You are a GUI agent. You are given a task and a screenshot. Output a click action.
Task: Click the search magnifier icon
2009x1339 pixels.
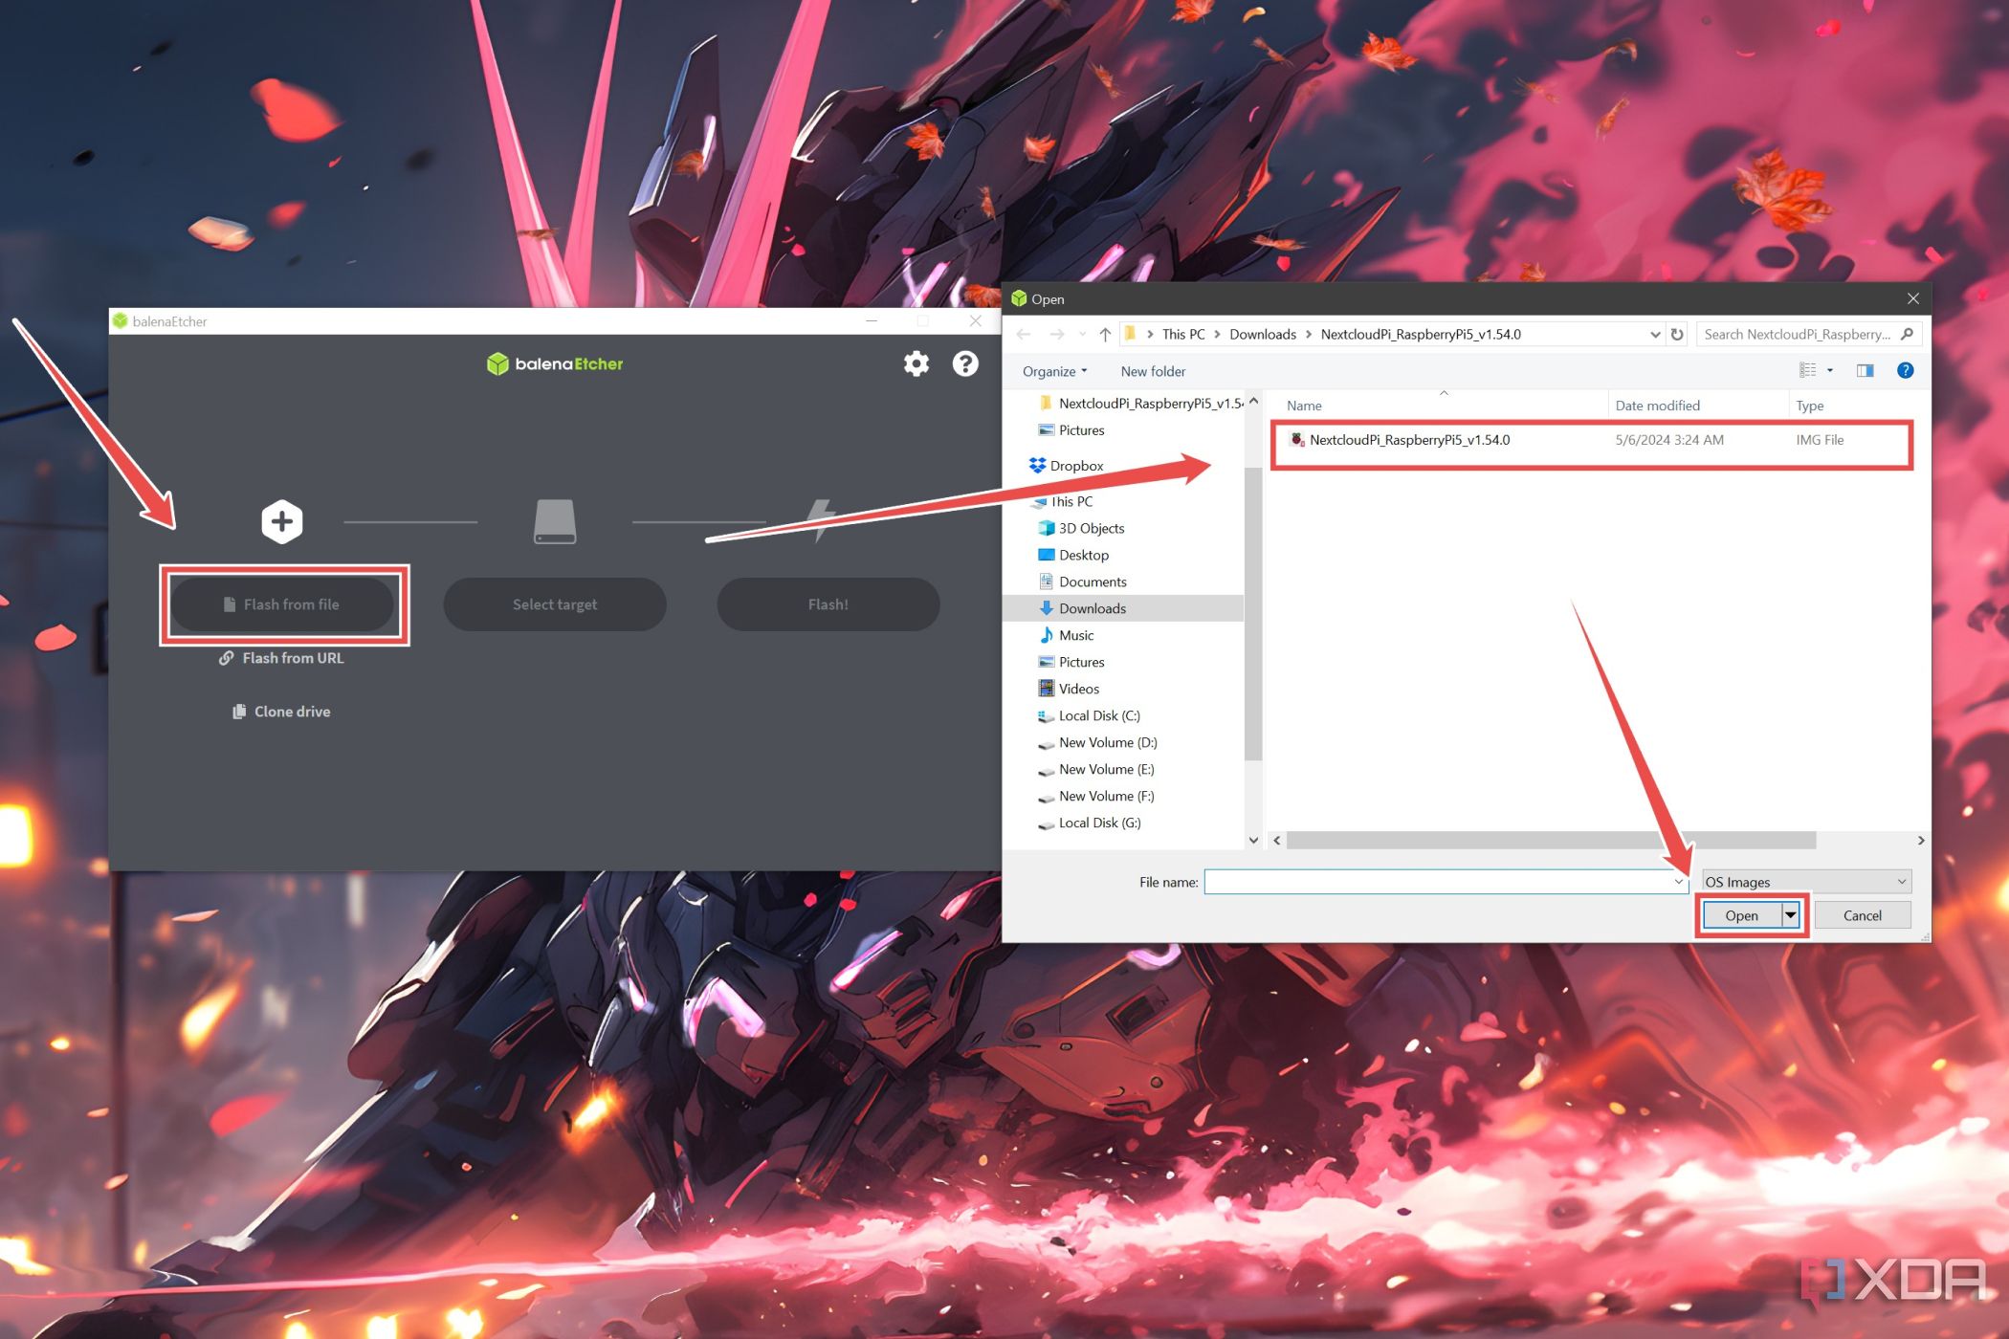point(1908,334)
